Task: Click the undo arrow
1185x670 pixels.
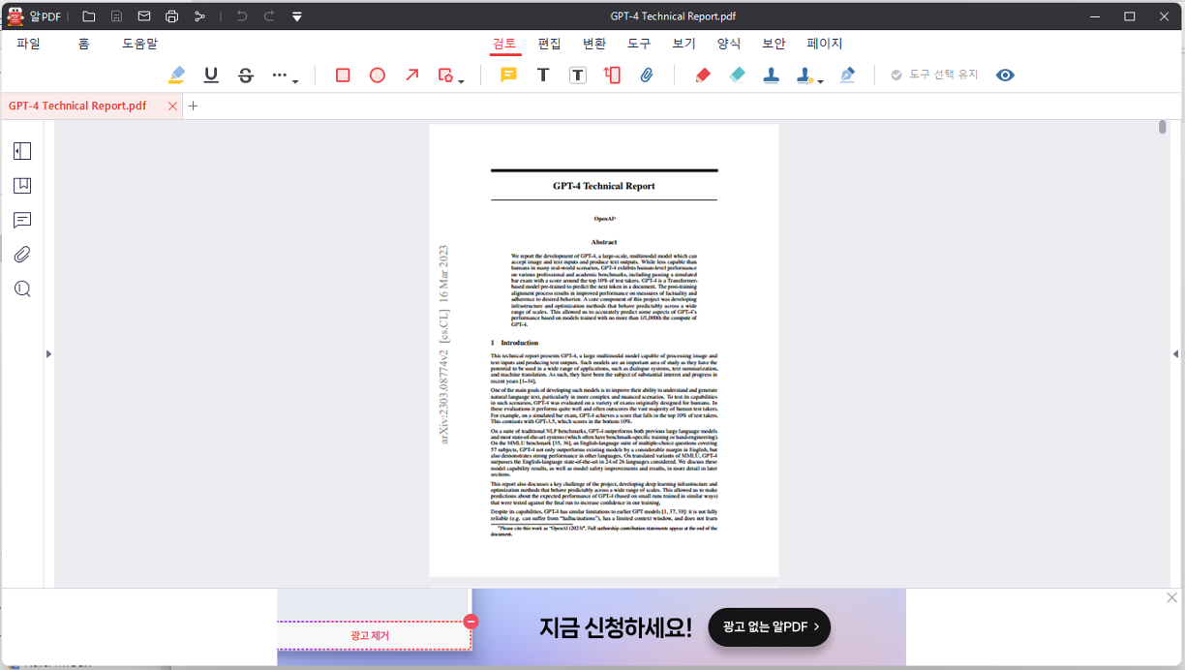Action: point(242,16)
